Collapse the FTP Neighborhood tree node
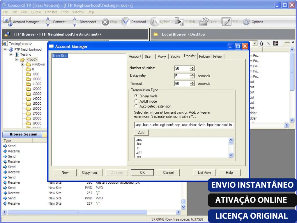Image resolution: width=297 pixels, height=223 pixels. (x=5, y=50)
